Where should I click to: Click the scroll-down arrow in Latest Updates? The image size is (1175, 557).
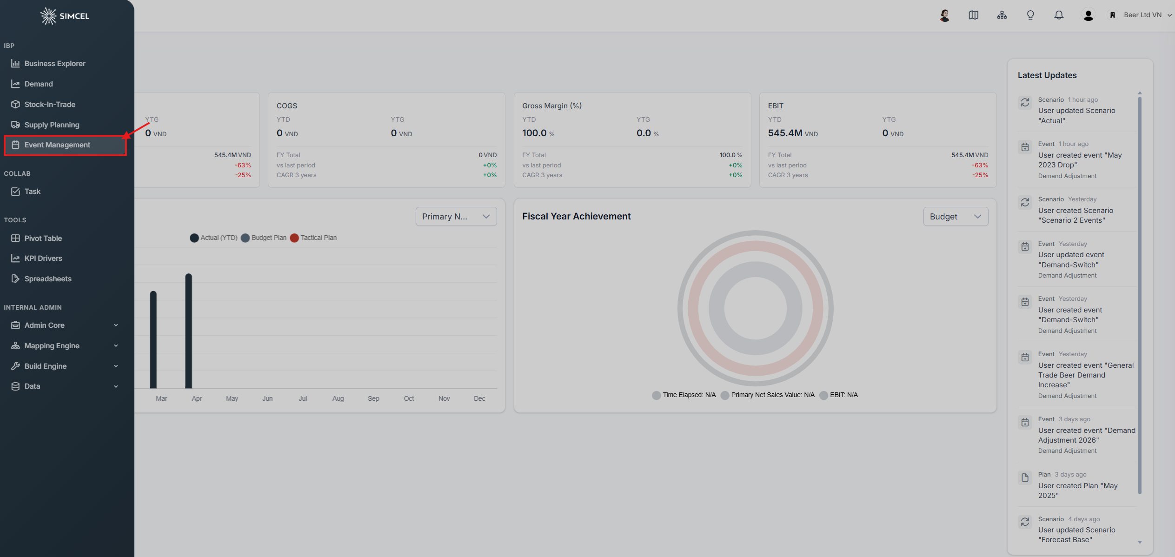[x=1140, y=542]
